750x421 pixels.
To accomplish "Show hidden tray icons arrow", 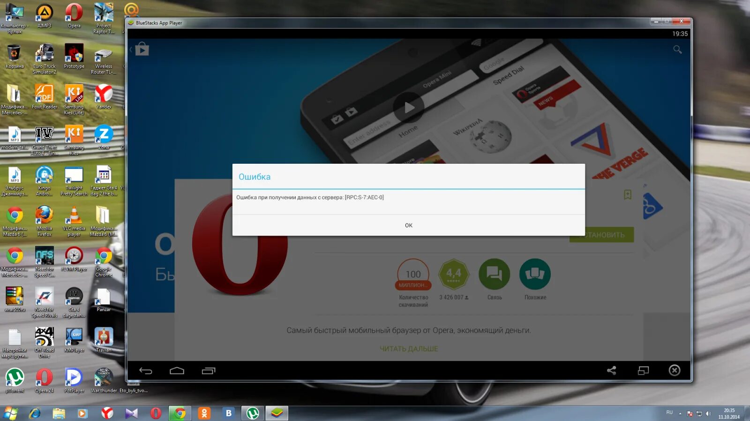I will click(x=680, y=414).
